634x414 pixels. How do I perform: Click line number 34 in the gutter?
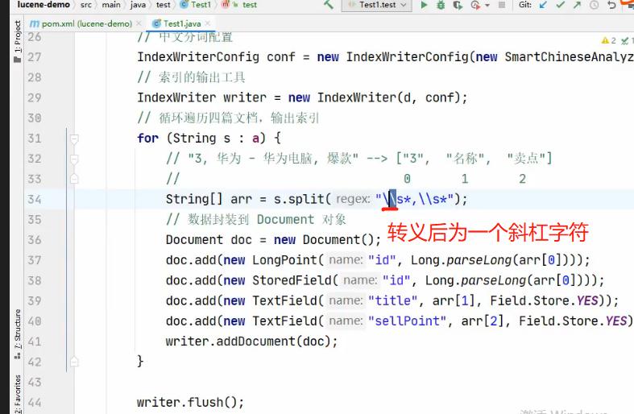click(x=35, y=199)
